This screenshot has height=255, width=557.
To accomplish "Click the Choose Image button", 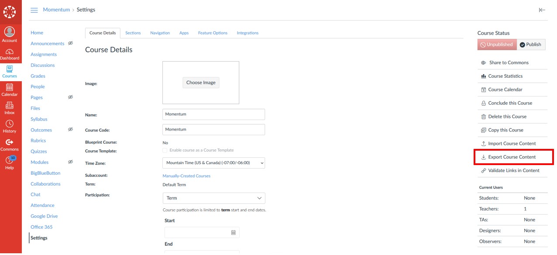I will pyautogui.click(x=201, y=83).
